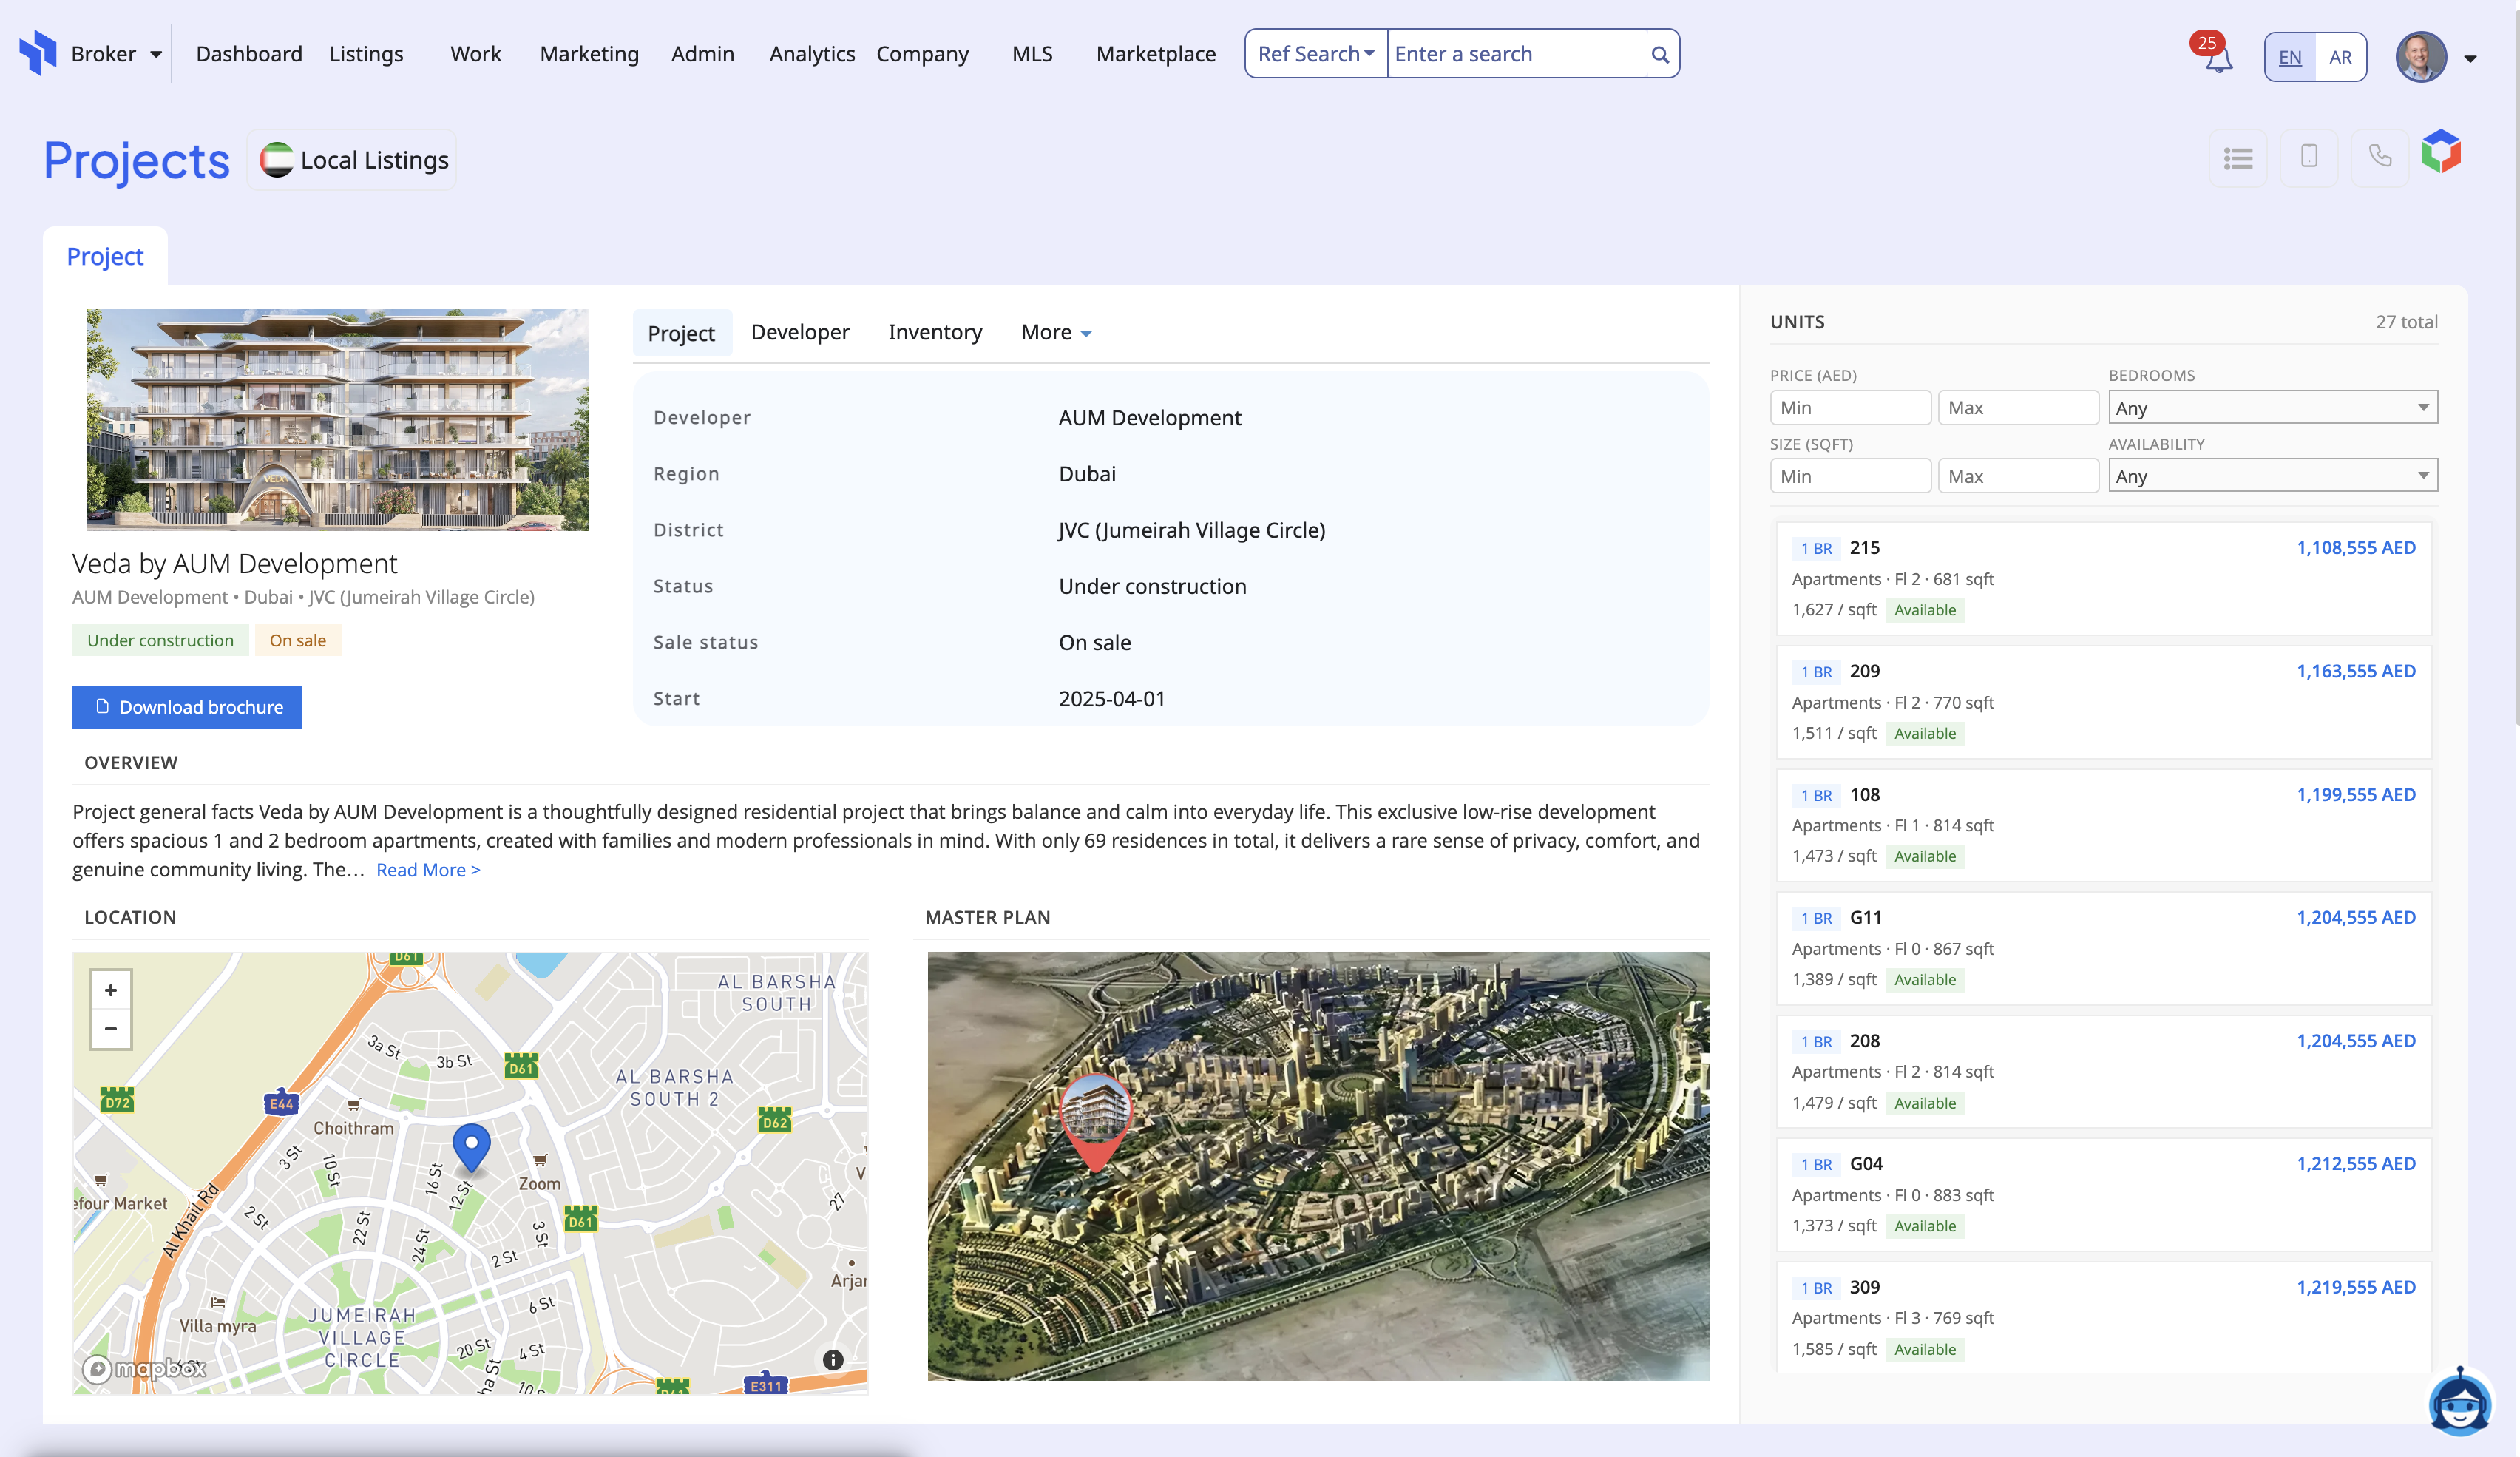
Task: Open the notifications bell
Action: pos(2218,58)
